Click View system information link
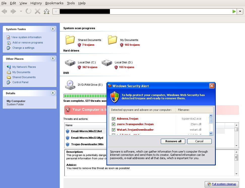Screen dimensions: 245x188 (x=26, y=37)
